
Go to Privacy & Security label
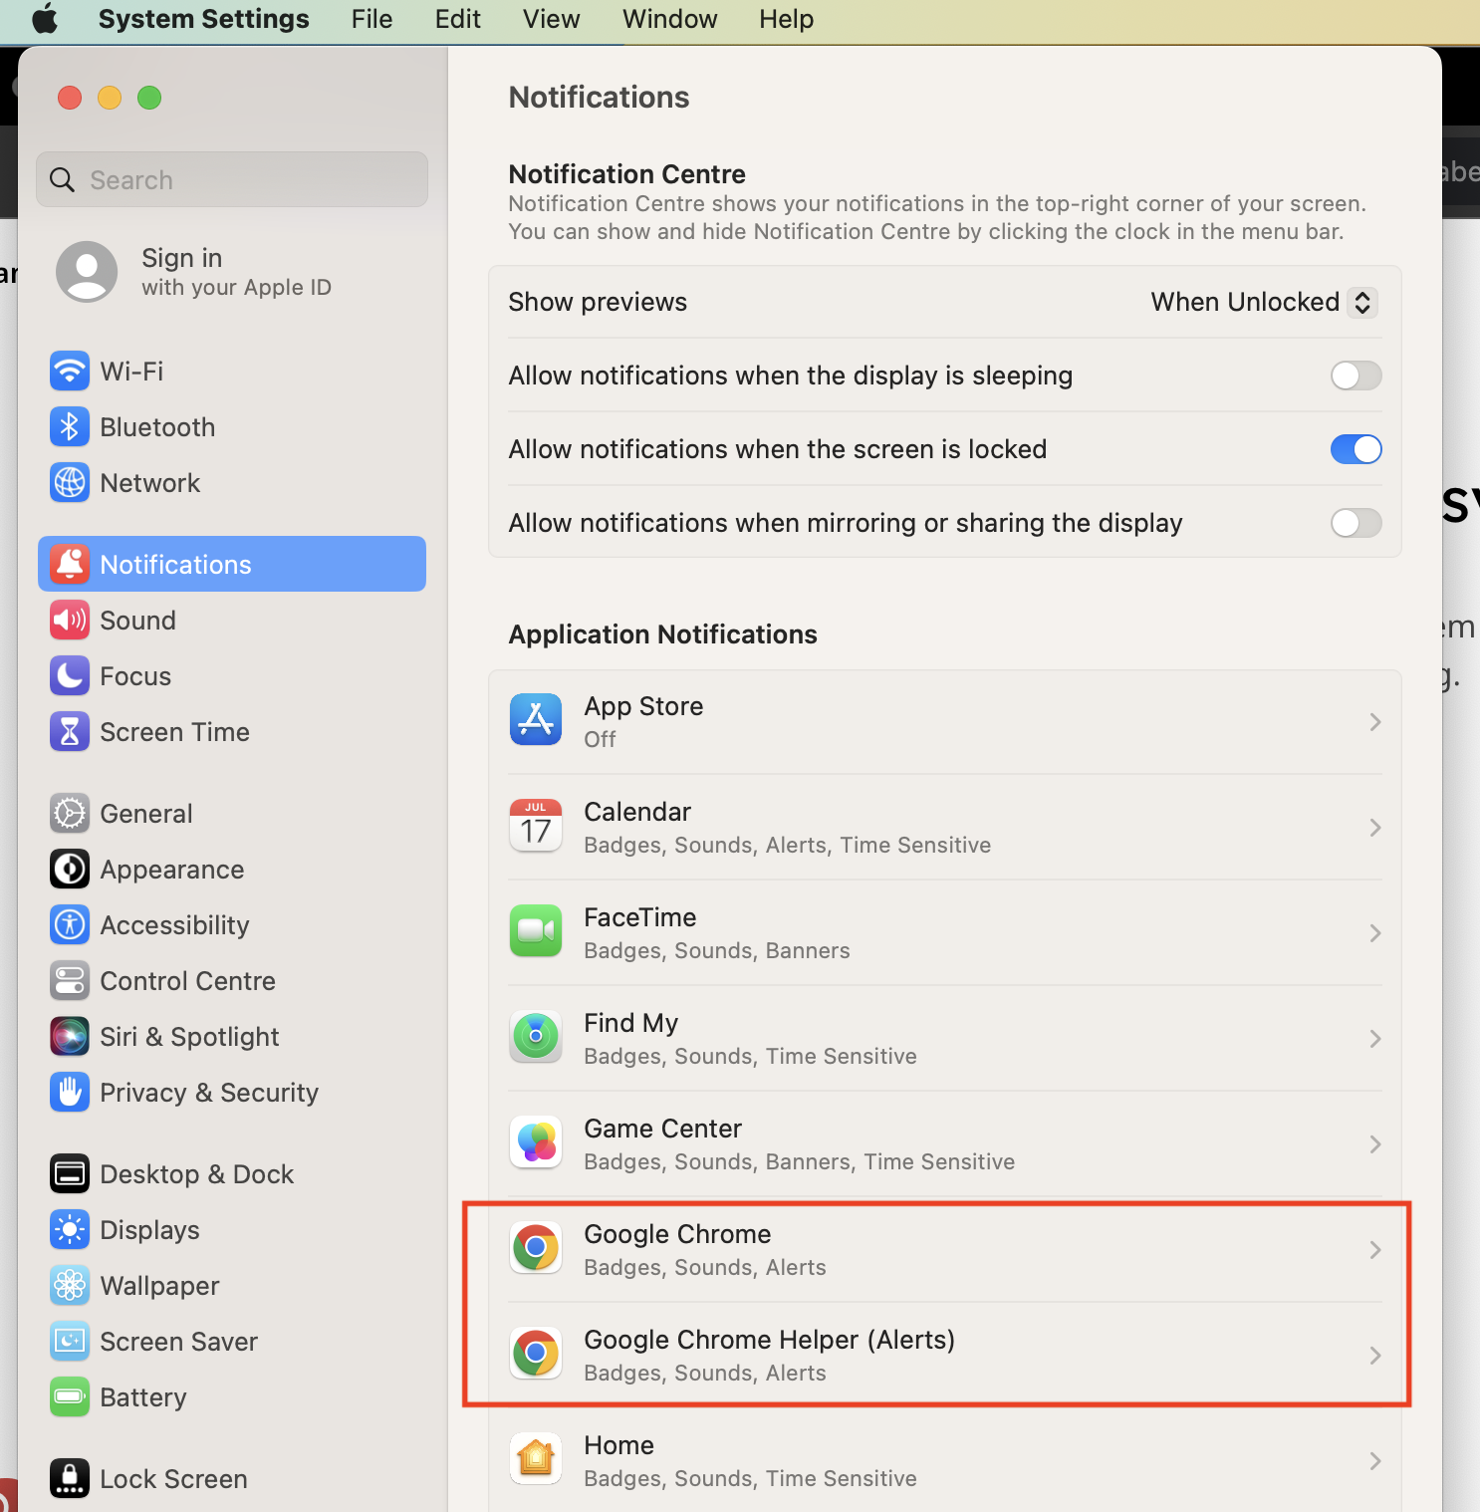209,1093
